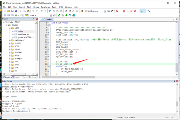Open the Debug menu
180x120 pixels.
[x=36, y=7]
